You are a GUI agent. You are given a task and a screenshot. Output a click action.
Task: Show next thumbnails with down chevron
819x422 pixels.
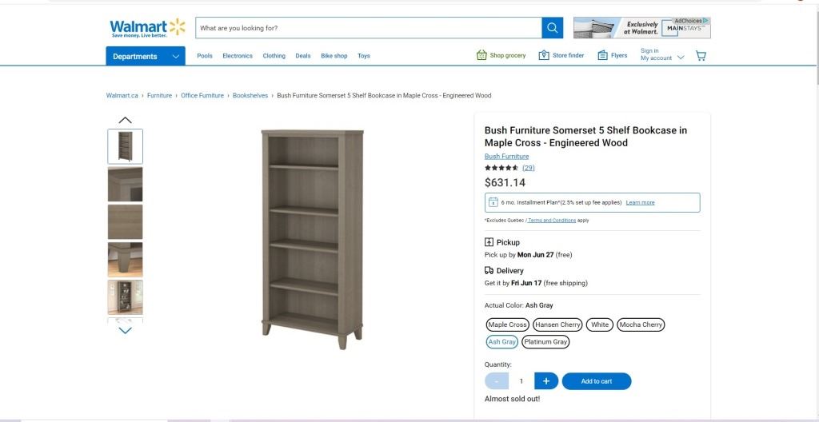126,330
